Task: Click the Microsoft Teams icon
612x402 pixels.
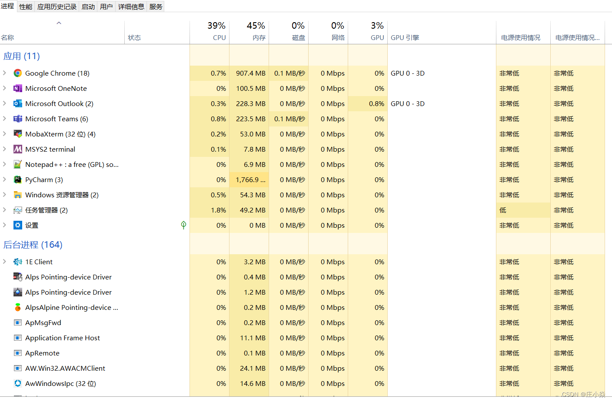Action: tap(17, 119)
